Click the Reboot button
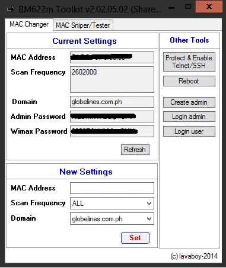Viewport: 226px width, 268px height. (189, 81)
